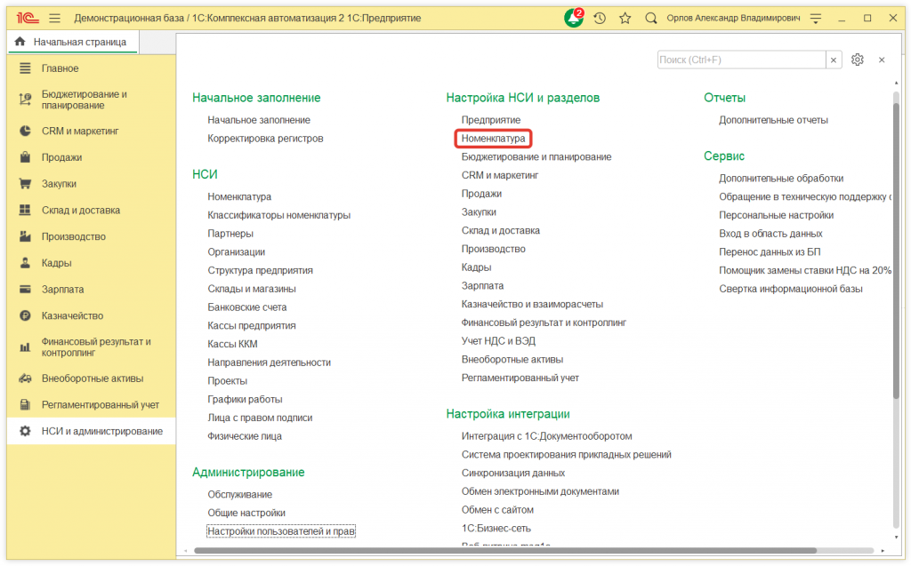Click the favorites star icon
The image size is (911, 566).
[x=625, y=18]
